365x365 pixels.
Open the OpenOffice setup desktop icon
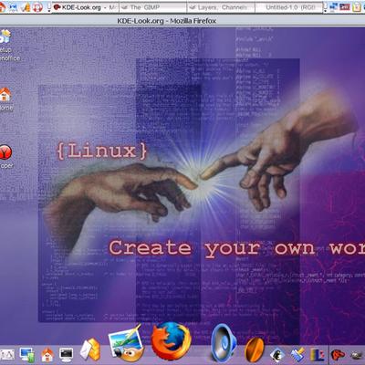coord(7,45)
